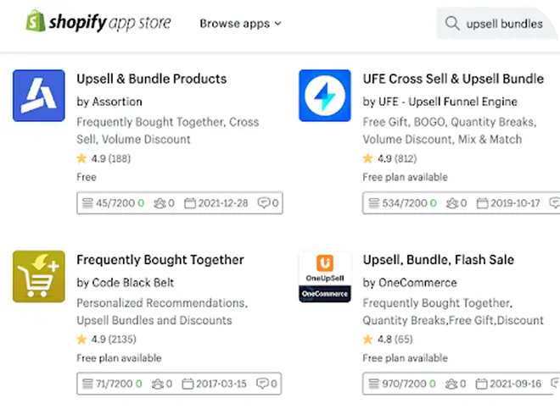560x420 pixels.
Task: Open the Upsell, Bundle, Flash Sale listing
Action: (x=439, y=260)
